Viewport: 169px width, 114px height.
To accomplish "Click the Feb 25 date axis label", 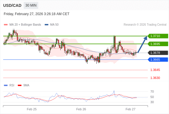I will pos(32,109).
